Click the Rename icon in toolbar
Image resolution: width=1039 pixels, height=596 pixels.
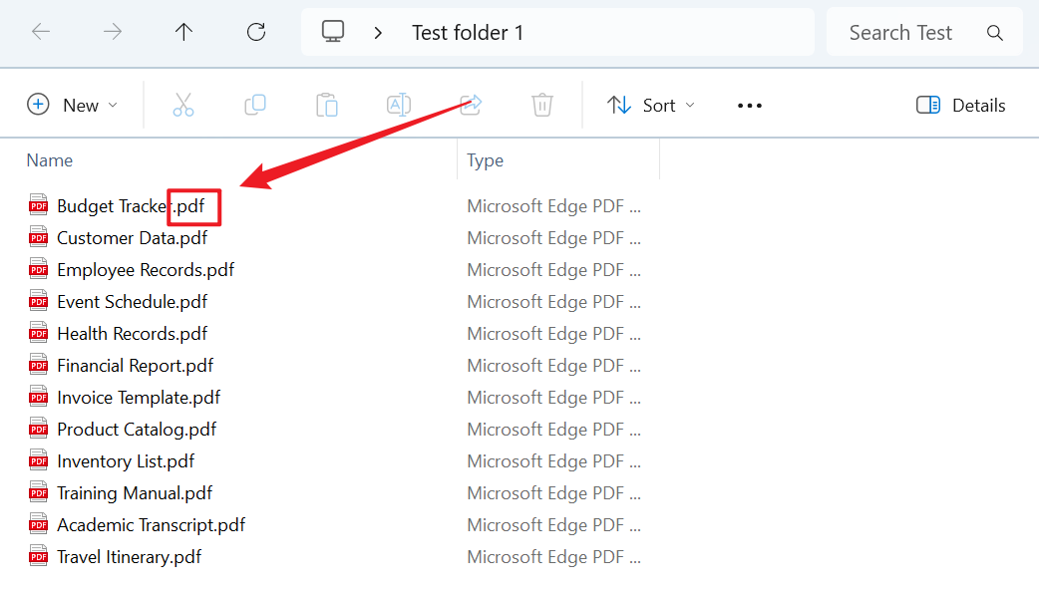(399, 105)
